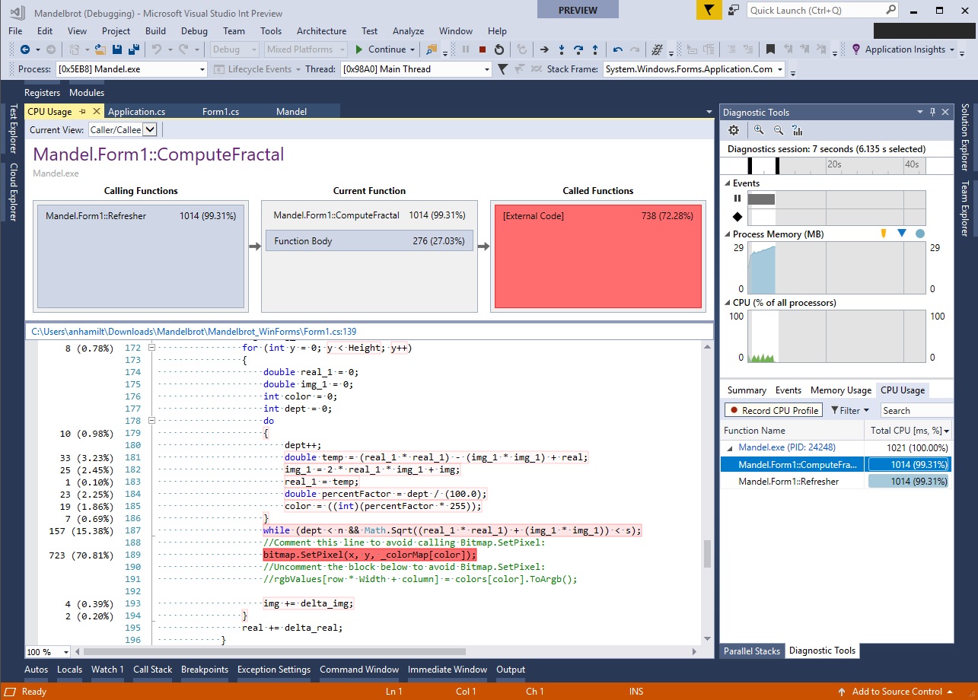Viewport: 978px width, 700px height.
Task: Click the Continue button
Action: coord(386,49)
